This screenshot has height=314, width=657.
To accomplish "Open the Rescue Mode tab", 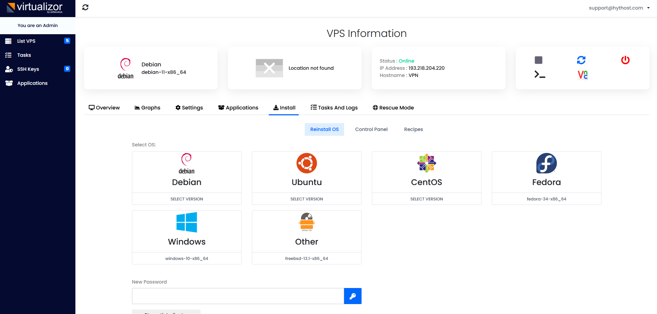I will click(x=393, y=108).
